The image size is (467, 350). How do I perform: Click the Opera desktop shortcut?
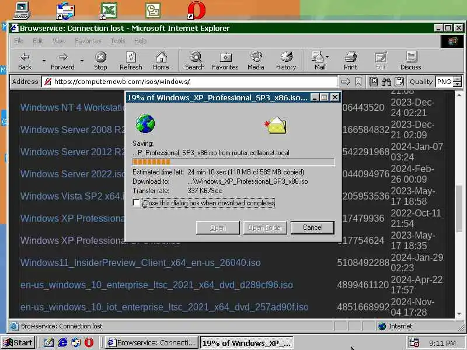197,10
